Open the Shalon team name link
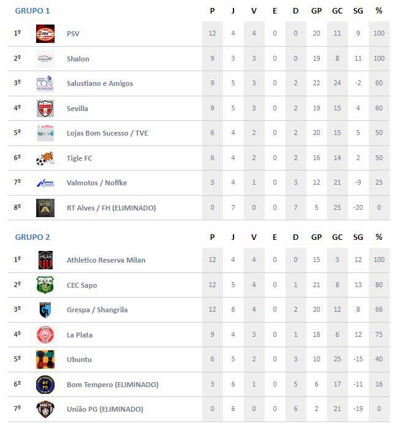 pos(78,59)
